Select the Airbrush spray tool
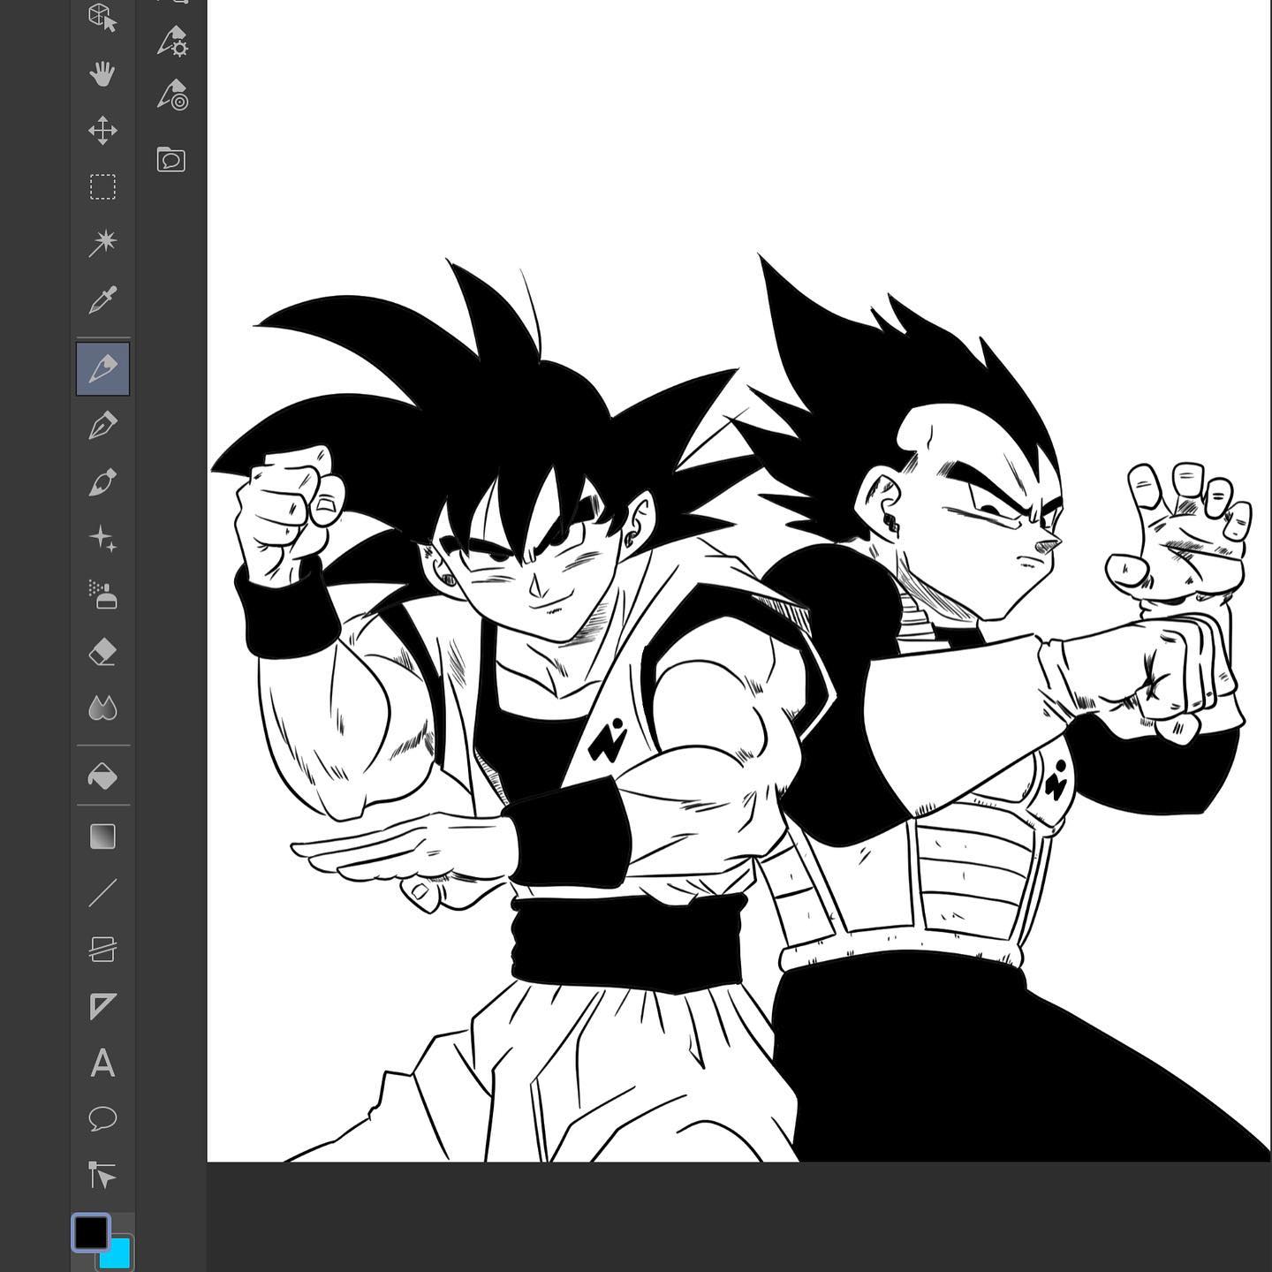The height and width of the screenshot is (1272, 1272). click(102, 595)
